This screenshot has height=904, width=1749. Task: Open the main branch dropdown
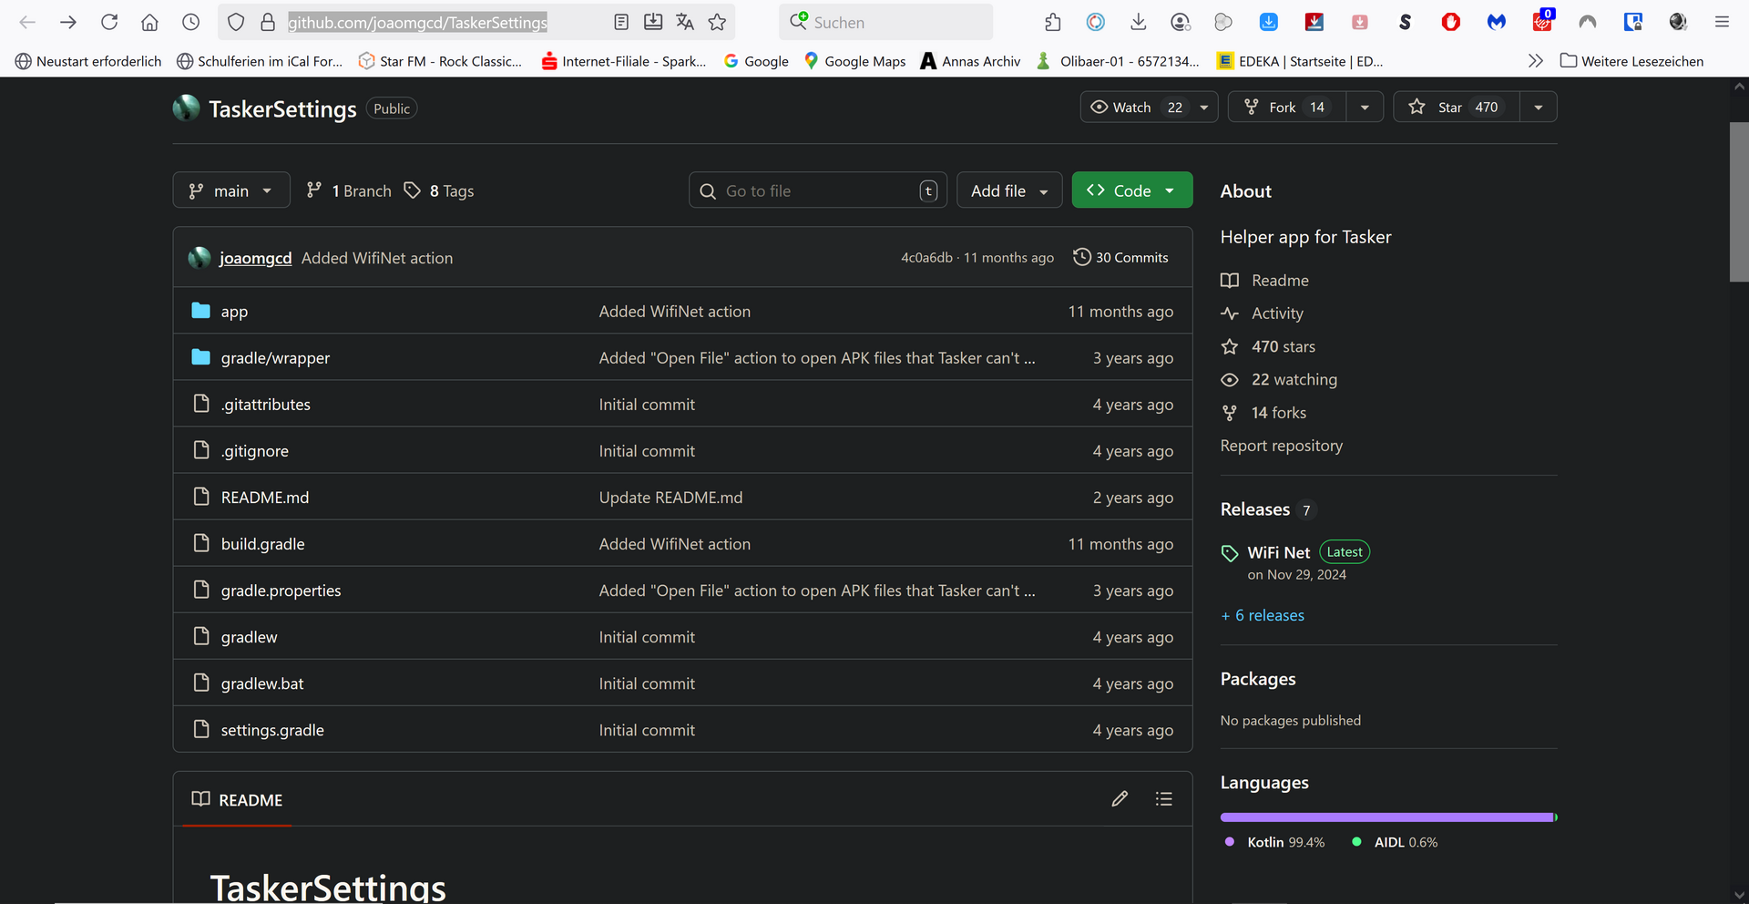(231, 190)
